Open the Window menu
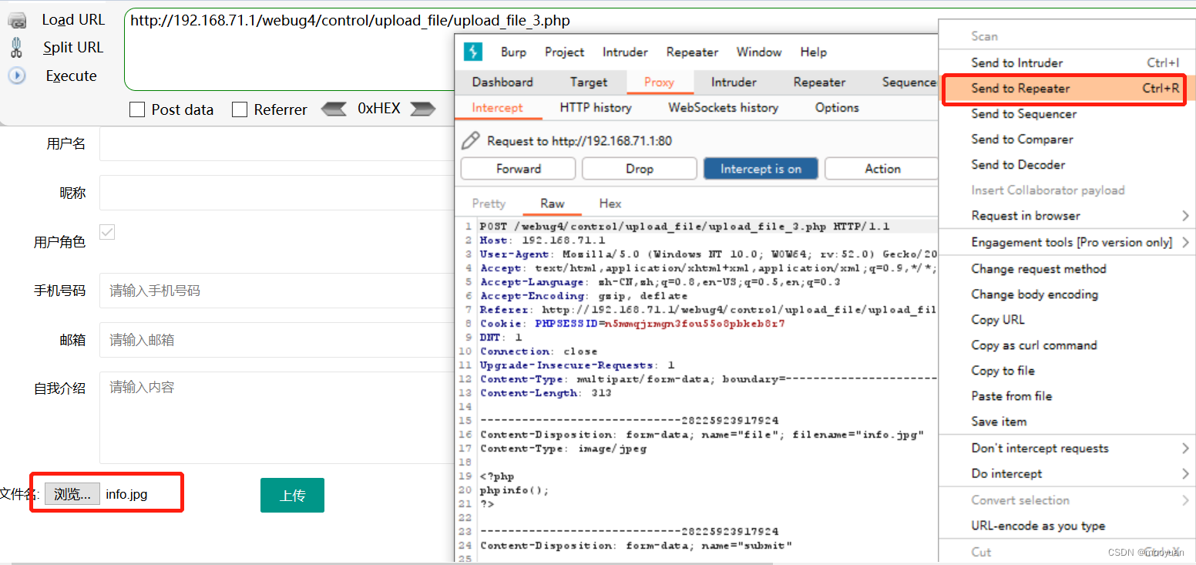 point(759,52)
